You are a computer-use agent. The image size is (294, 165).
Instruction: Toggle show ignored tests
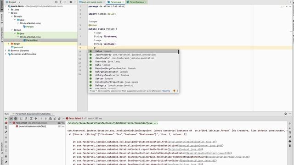(16, 119)
